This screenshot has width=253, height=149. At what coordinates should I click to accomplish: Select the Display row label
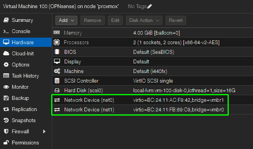pyautogui.click(x=73, y=61)
